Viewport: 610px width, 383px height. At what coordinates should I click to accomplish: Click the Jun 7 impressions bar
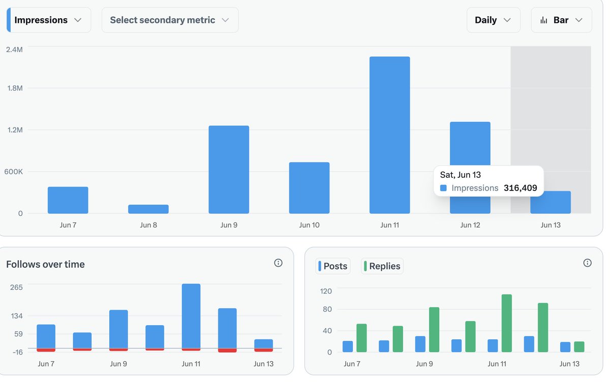[x=68, y=200]
